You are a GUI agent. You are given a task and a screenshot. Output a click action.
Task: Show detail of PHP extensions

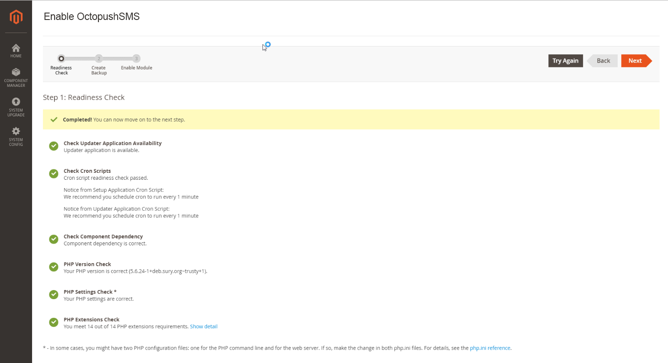[x=204, y=327]
